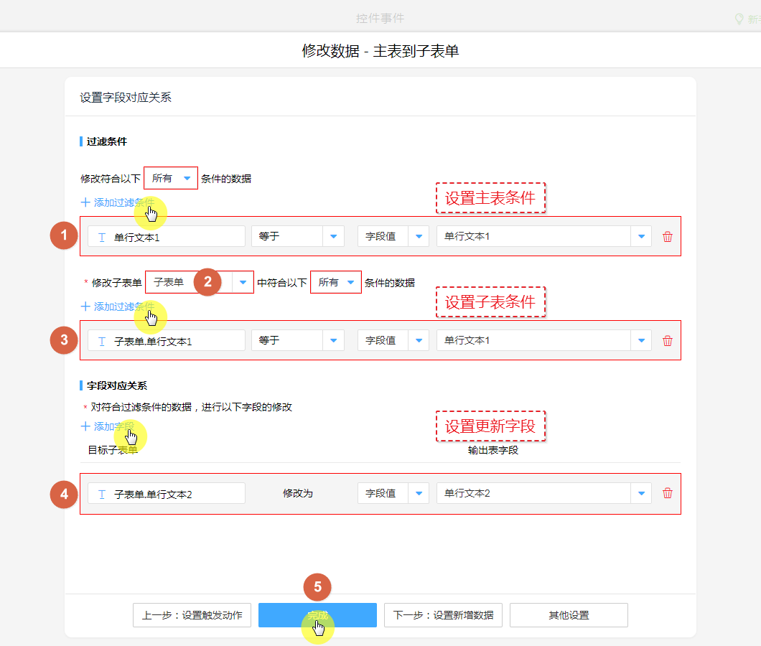The image size is (761, 646).
Task: Expand the 等于 operator in subform condition row
Action: pyautogui.click(x=333, y=341)
